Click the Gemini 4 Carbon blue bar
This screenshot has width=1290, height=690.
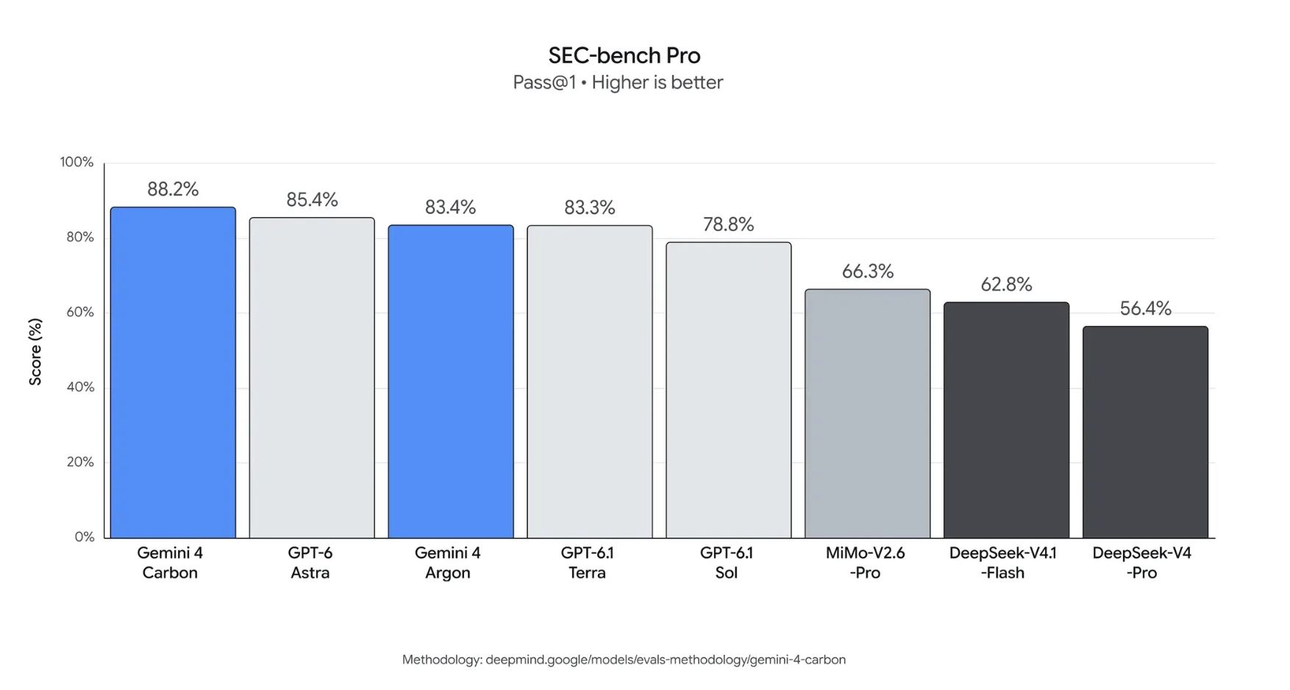173,372
